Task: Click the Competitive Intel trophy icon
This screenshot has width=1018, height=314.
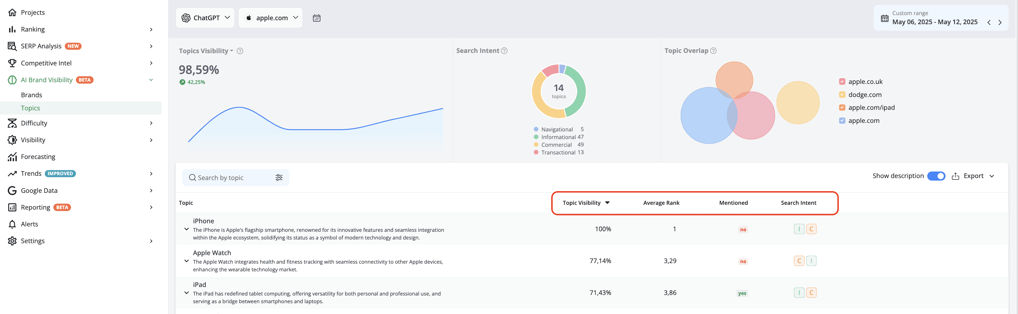Action: tap(12, 63)
